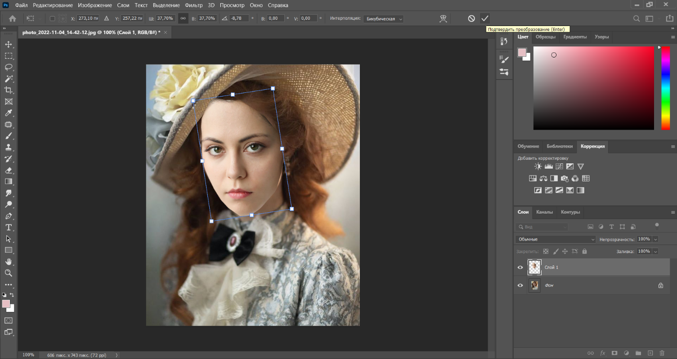The height and width of the screenshot is (359, 677).
Task: Open the Layers panel options menu
Action: coord(673,212)
